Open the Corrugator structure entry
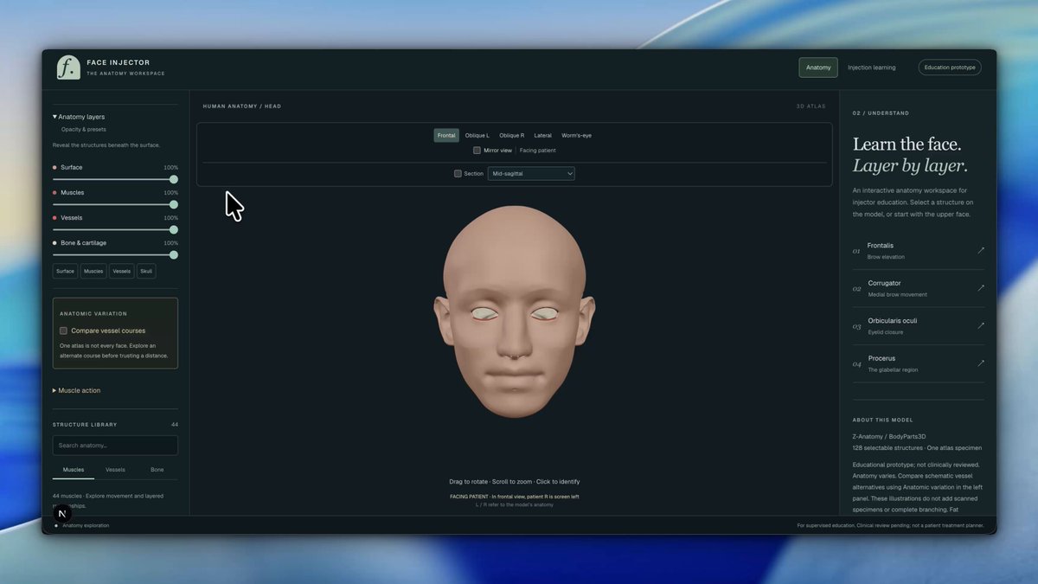The height and width of the screenshot is (584, 1038). (919, 288)
